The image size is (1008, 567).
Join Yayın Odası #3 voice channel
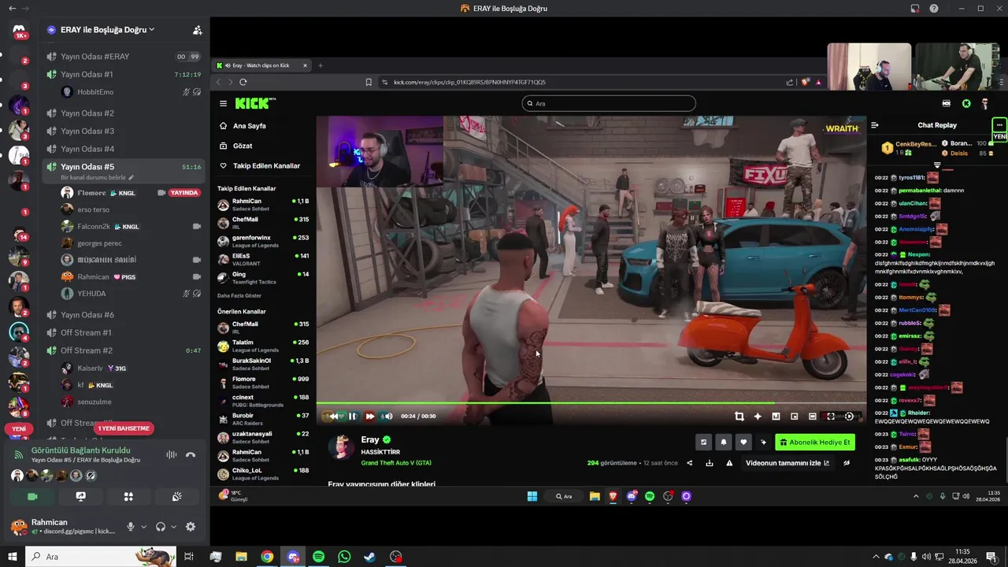124,131
